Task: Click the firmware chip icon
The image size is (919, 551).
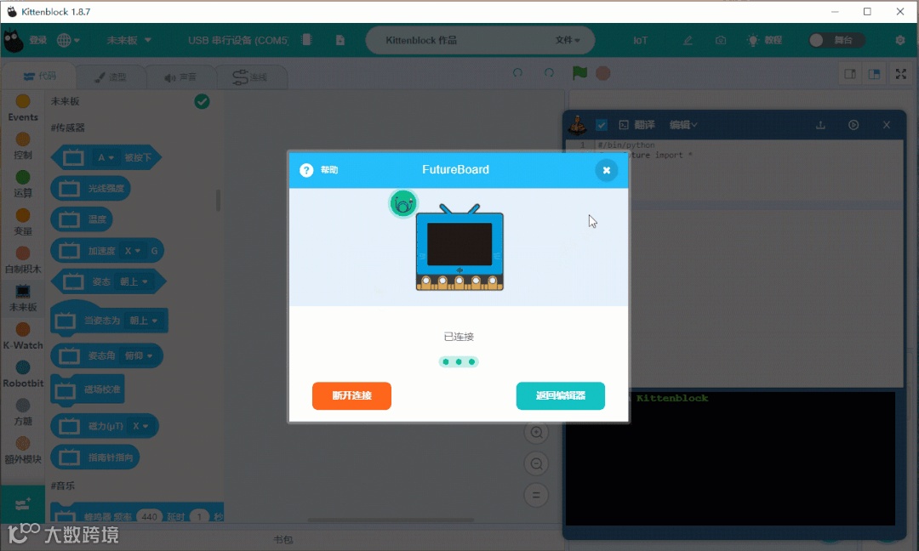Action: [306, 40]
